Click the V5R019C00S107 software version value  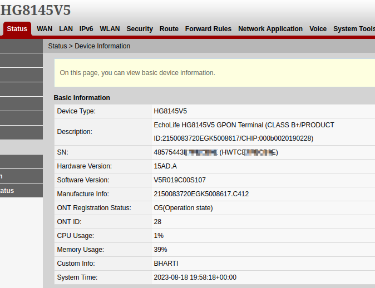pyautogui.click(x=180, y=180)
